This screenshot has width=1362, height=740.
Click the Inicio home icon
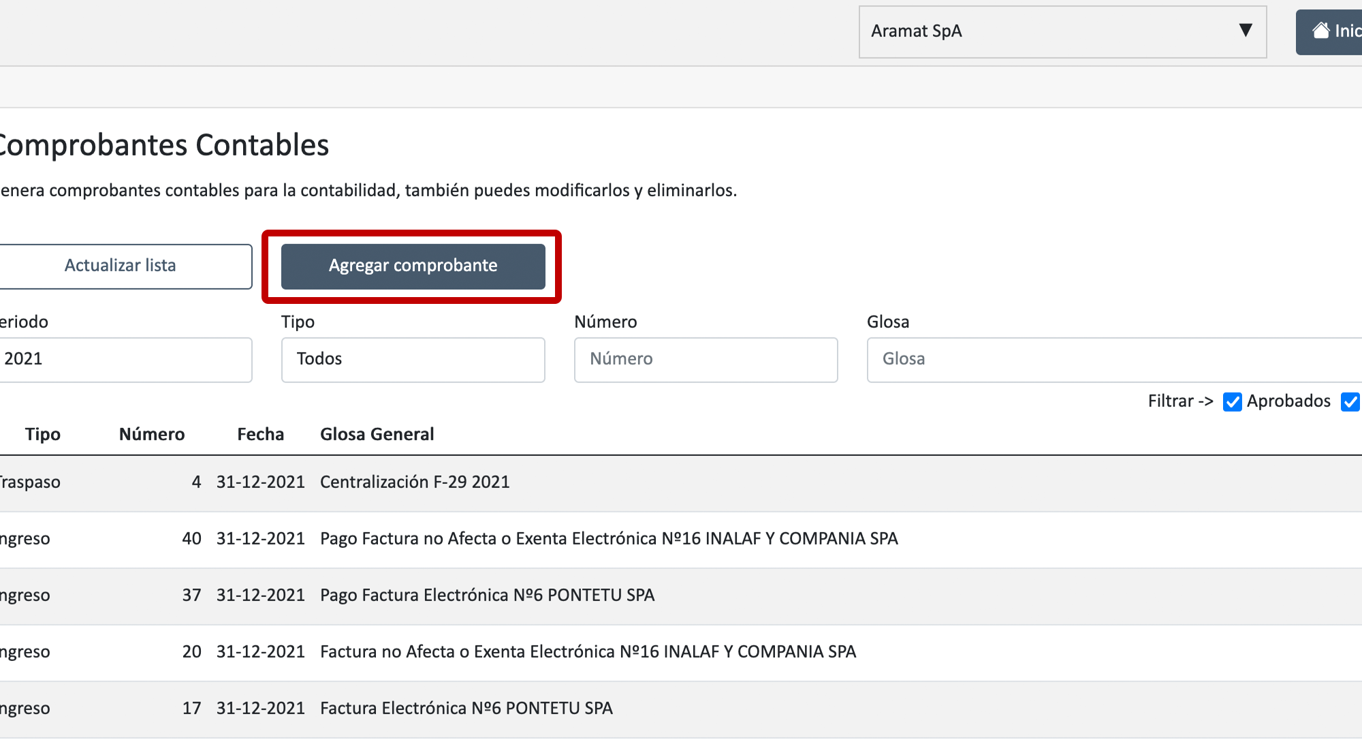(1321, 31)
